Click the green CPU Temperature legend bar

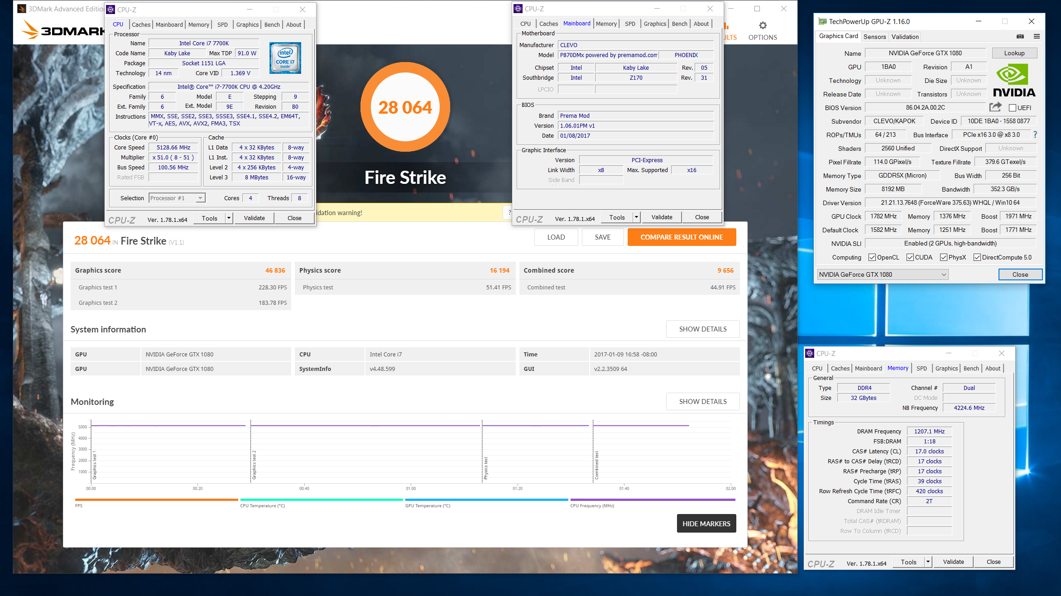[x=321, y=500]
